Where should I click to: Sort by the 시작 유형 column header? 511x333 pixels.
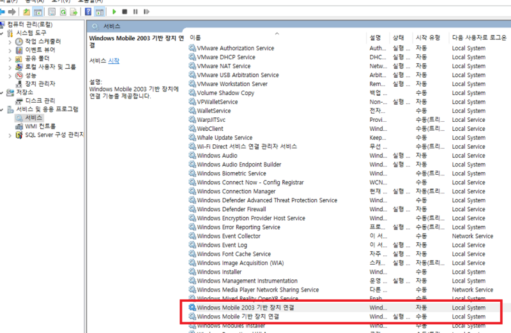pos(428,38)
